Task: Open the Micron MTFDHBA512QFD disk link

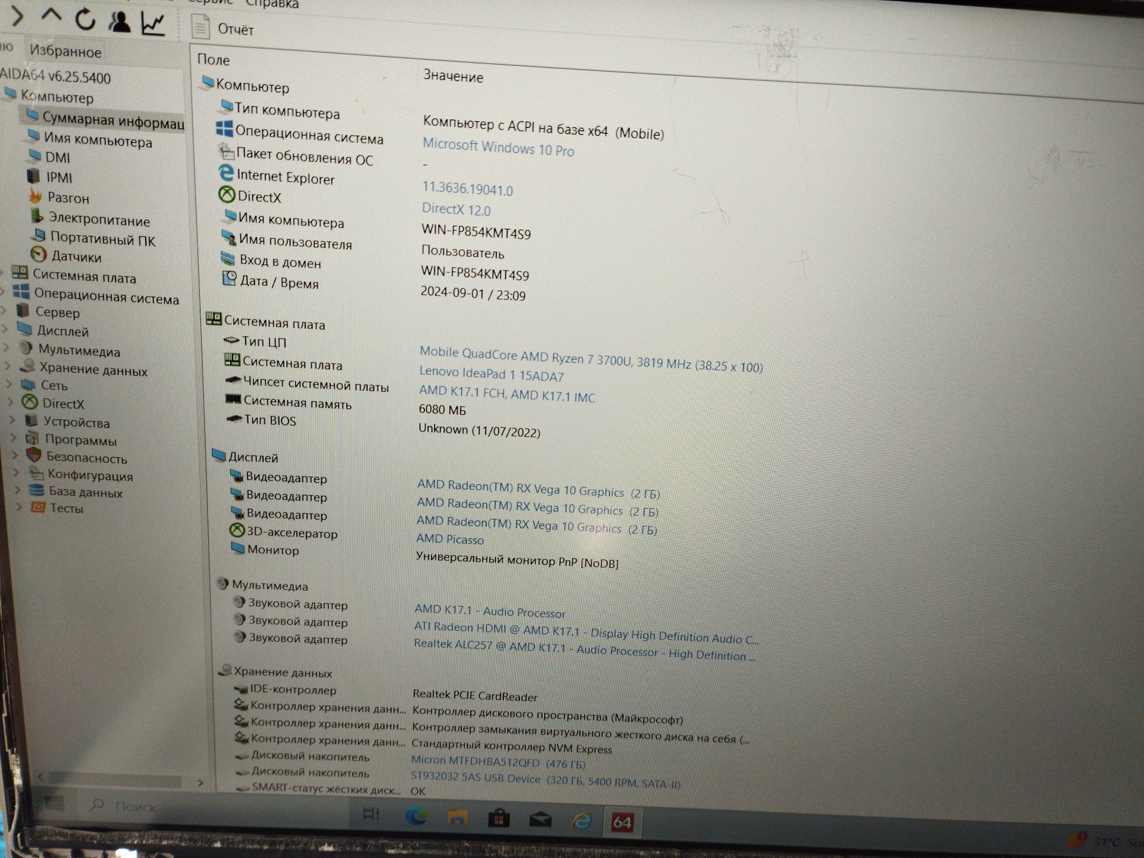Action: point(498,762)
